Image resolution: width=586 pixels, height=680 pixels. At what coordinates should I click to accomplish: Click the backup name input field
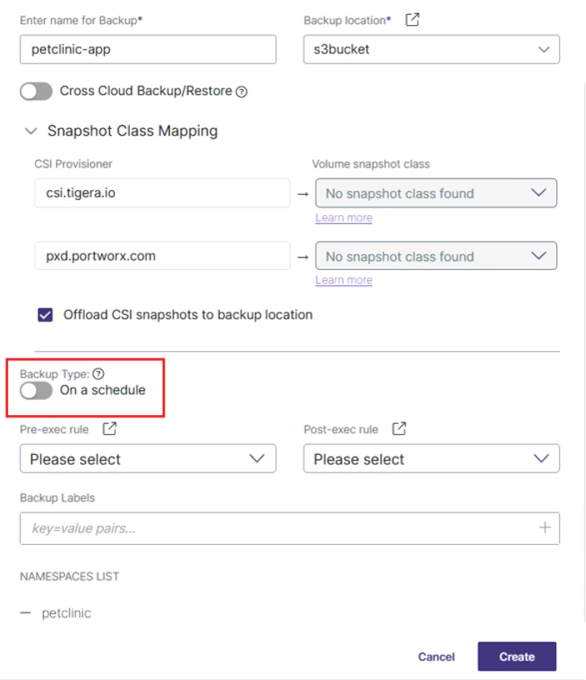click(x=147, y=49)
